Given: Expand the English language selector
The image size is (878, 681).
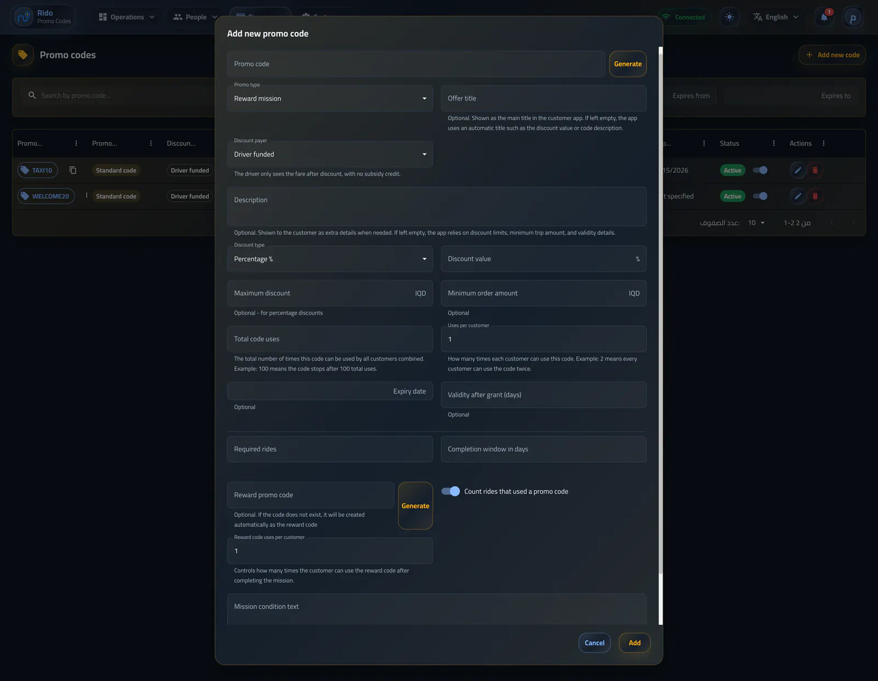Looking at the screenshot, I should tap(776, 17).
